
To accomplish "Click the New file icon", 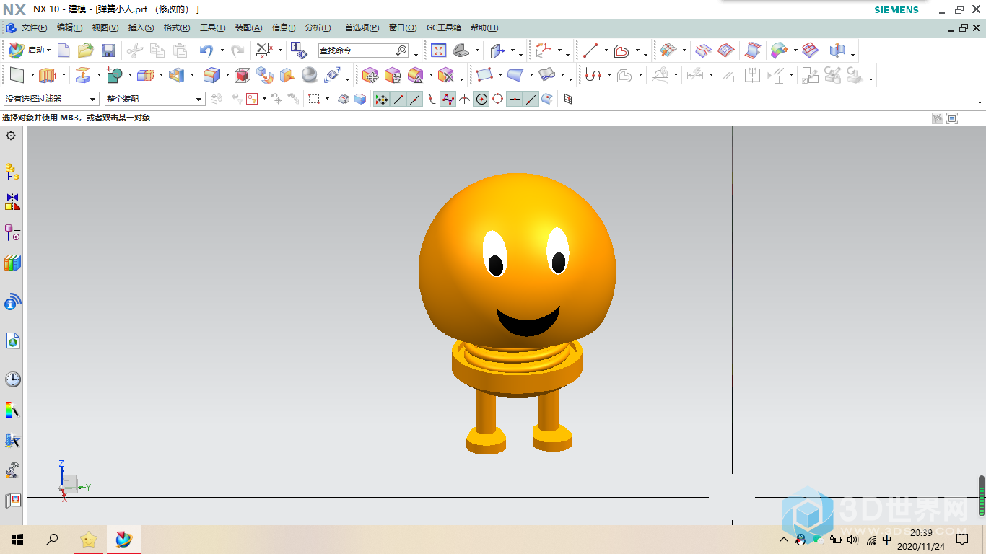I will click(64, 50).
